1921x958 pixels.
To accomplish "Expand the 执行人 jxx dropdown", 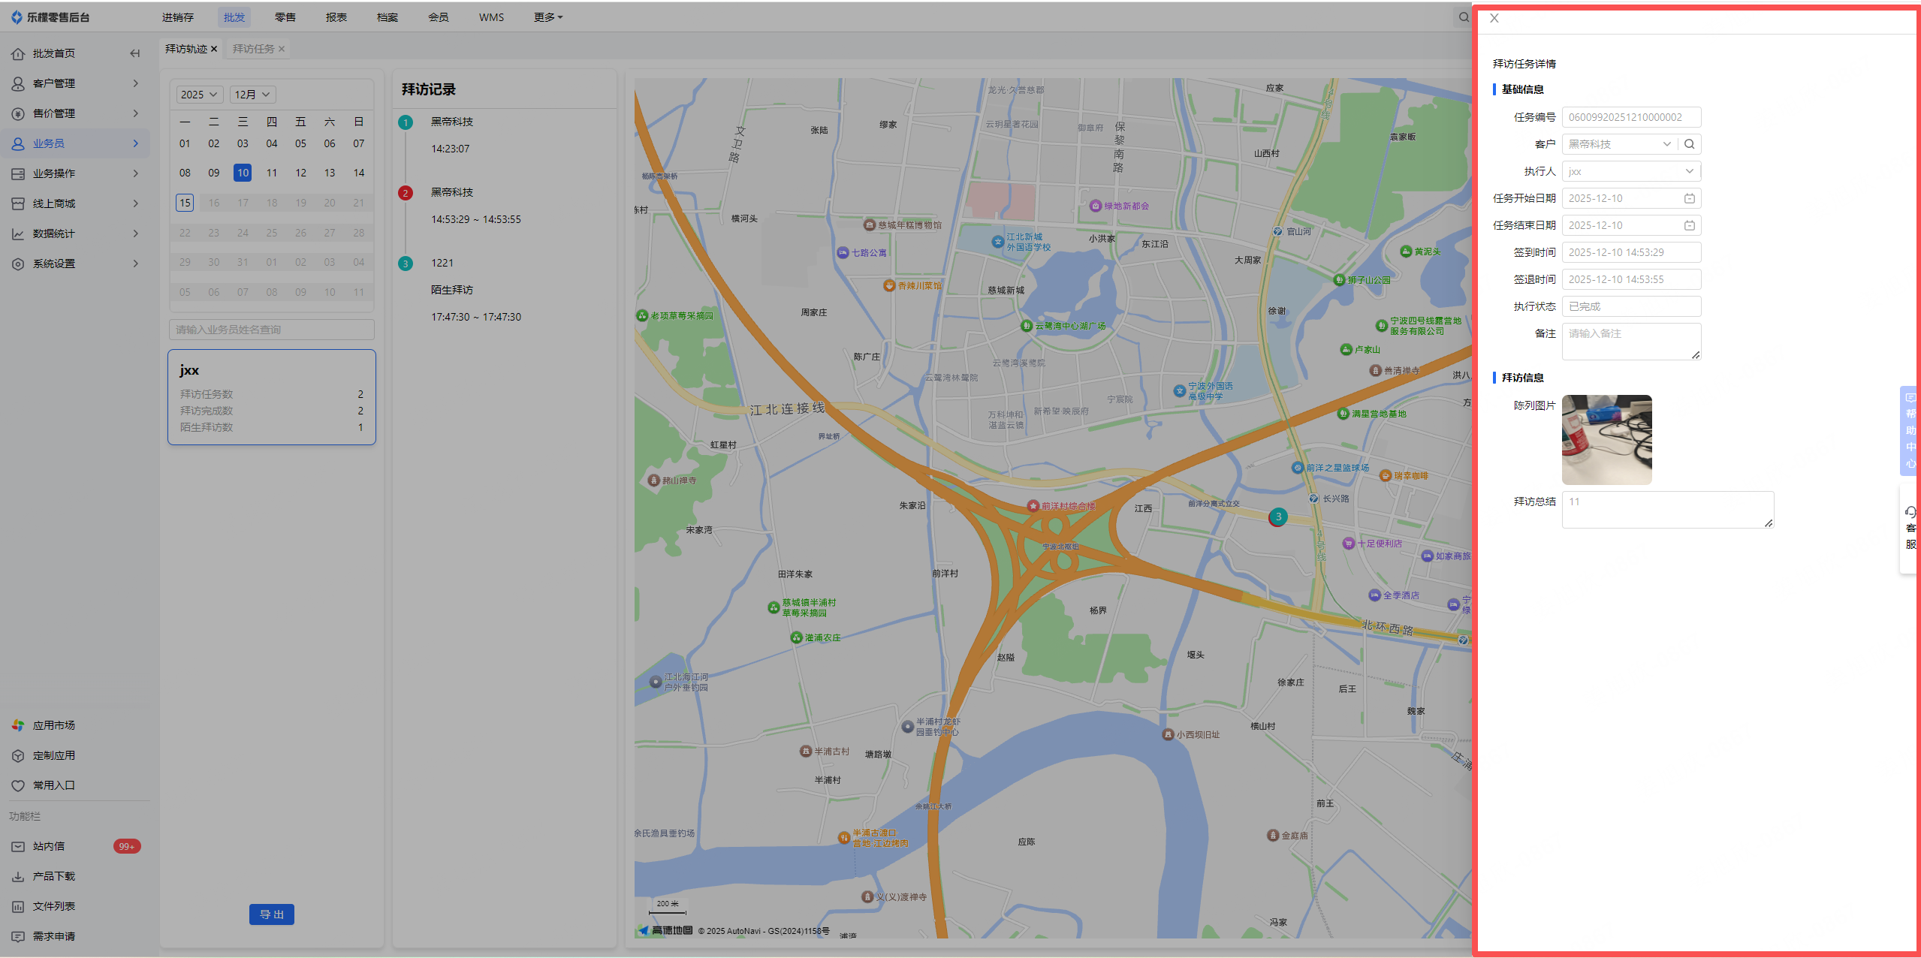I will pos(1689,171).
